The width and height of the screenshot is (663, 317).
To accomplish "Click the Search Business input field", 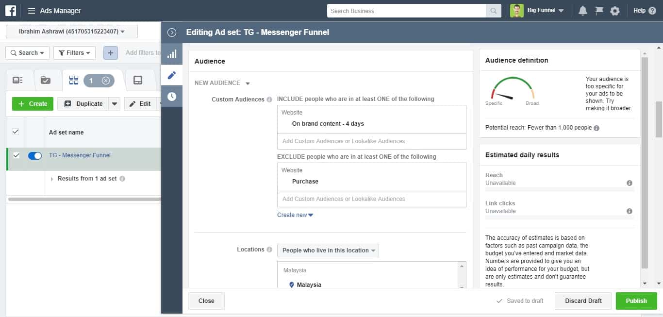I will tap(407, 11).
